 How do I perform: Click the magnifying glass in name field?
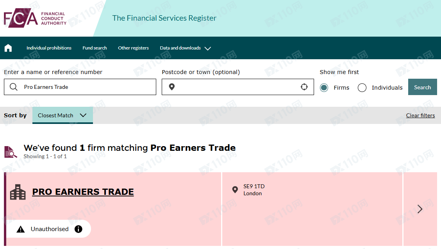click(14, 87)
